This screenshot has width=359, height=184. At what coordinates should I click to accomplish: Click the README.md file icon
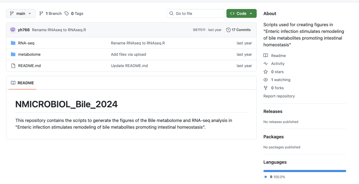(13, 66)
